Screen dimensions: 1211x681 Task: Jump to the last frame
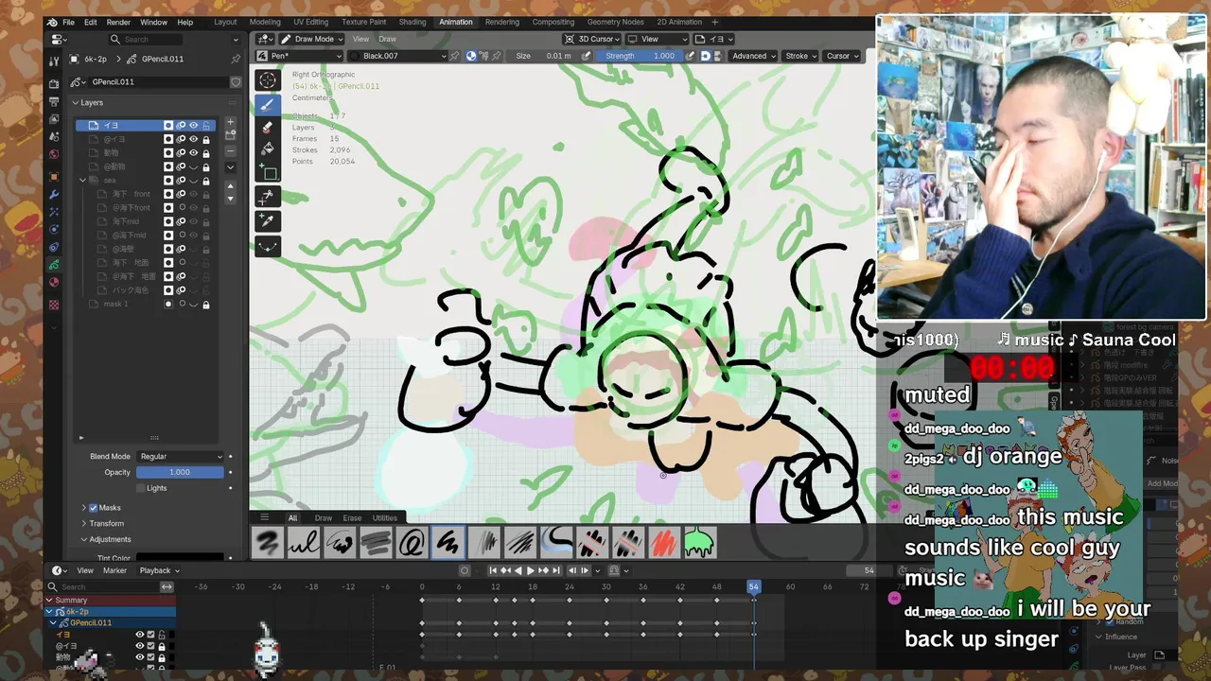(x=556, y=570)
